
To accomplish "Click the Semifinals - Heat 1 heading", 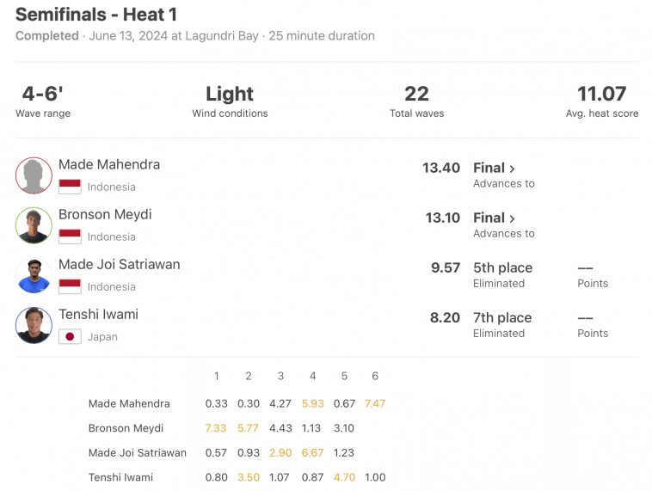I will pyautogui.click(x=96, y=15).
